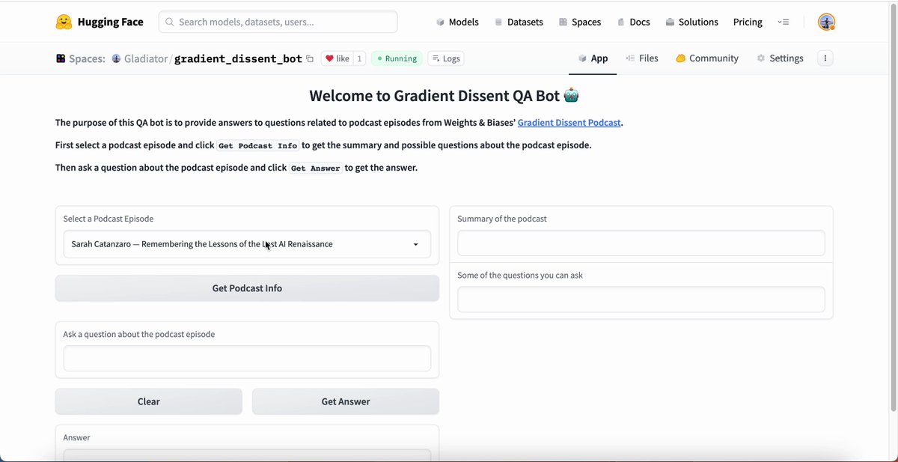Click the heart like icon
Viewport: 898px width, 462px height.
pyautogui.click(x=329, y=58)
